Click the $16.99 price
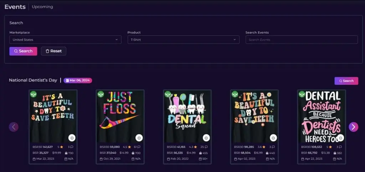The image size is (365, 172). pos(258,153)
